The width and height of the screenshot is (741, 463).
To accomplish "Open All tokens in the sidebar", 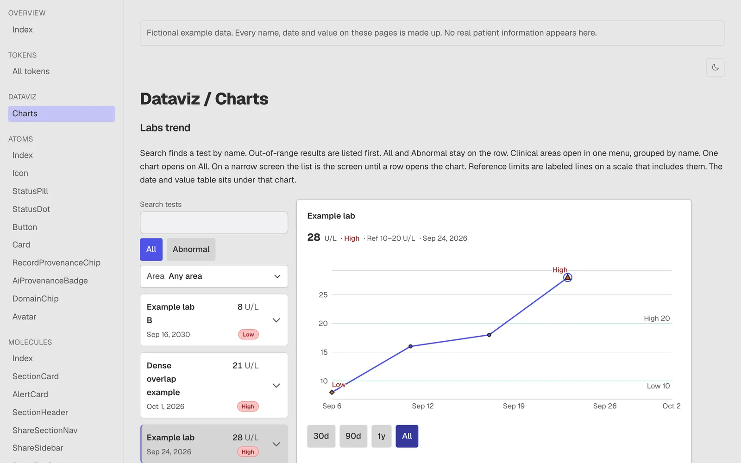I will click(x=31, y=71).
